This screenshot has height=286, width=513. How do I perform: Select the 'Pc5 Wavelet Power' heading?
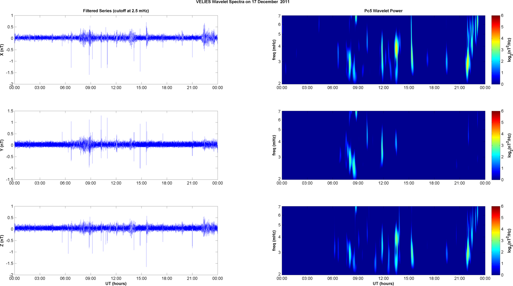click(x=383, y=11)
